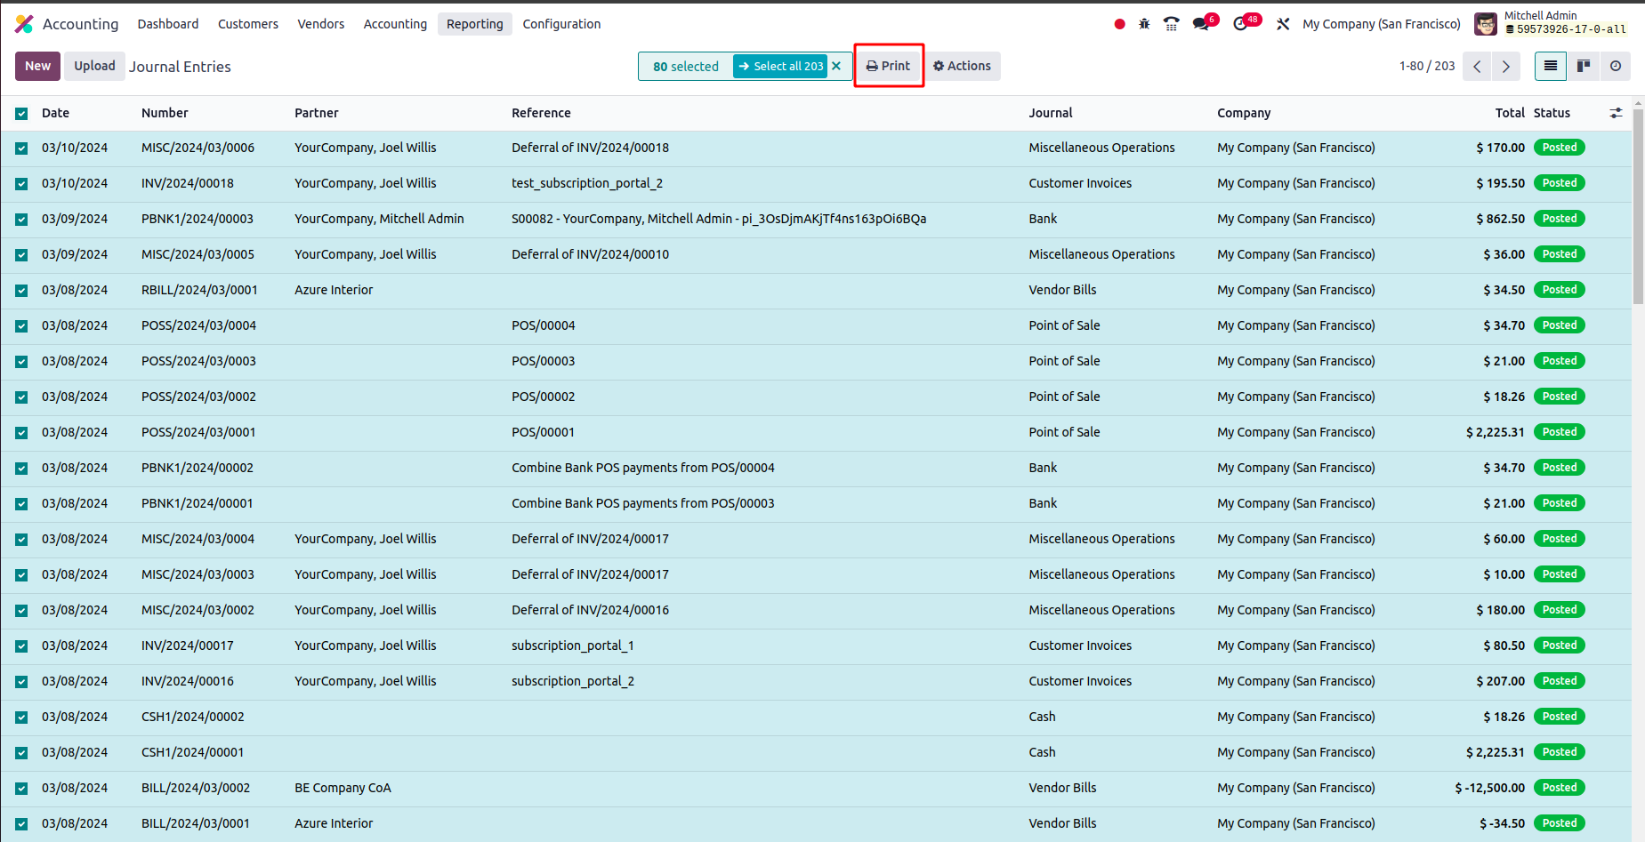This screenshot has height=842, width=1645.
Task: Switch to kanban view
Action: (x=1583, y=66)
